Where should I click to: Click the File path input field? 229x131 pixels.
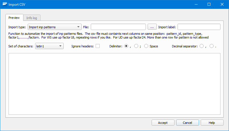[x=118, y=27]
